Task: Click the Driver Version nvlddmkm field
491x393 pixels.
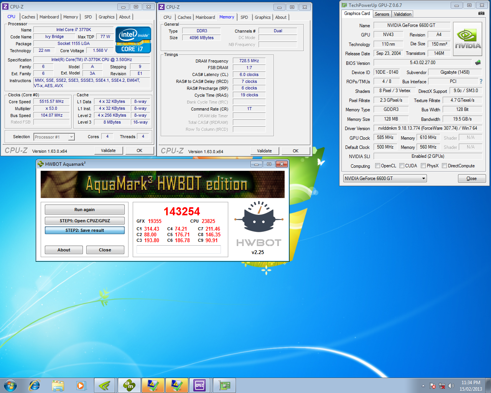Action: pyautogui.click(x=428, y=128)
